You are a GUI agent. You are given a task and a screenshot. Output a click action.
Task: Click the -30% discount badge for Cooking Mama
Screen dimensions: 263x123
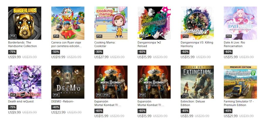(x=99, y=52)
